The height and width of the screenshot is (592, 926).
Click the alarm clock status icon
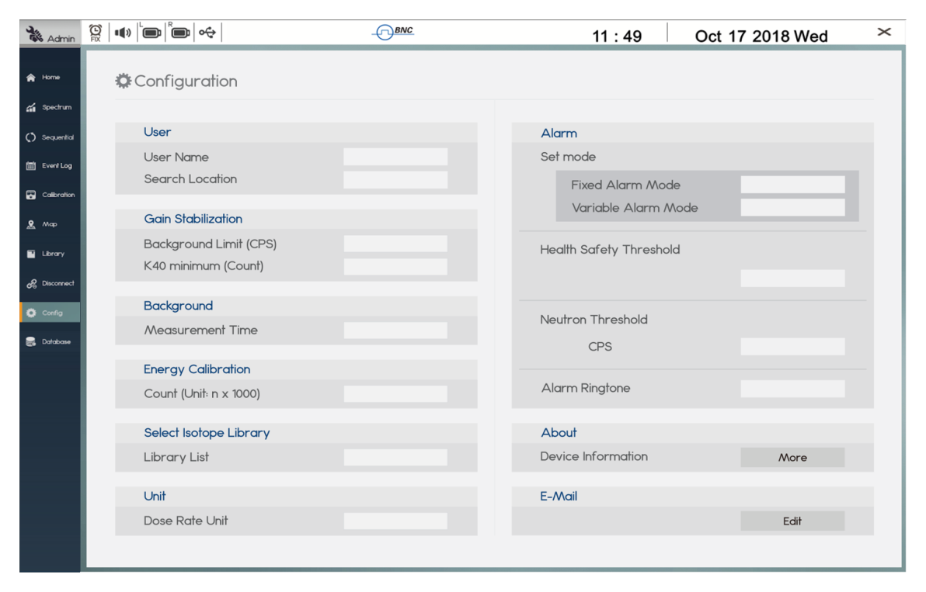click(x=95, y=33)
